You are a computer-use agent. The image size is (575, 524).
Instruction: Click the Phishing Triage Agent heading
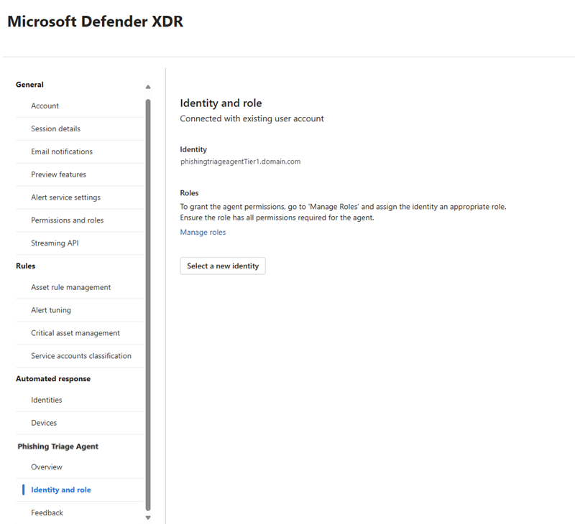coord(58,446)
